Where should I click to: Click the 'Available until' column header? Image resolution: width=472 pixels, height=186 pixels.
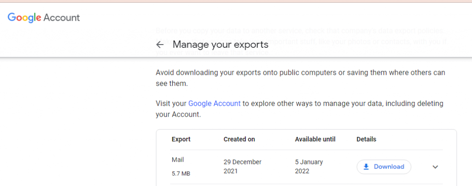click(315, 139)
